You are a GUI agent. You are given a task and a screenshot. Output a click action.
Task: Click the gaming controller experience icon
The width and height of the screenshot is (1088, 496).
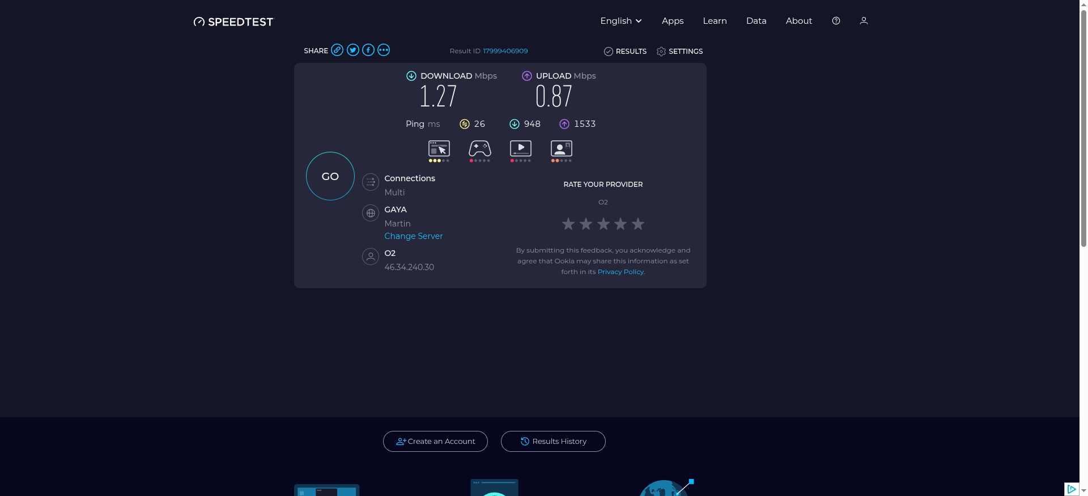tap(480, 148)
